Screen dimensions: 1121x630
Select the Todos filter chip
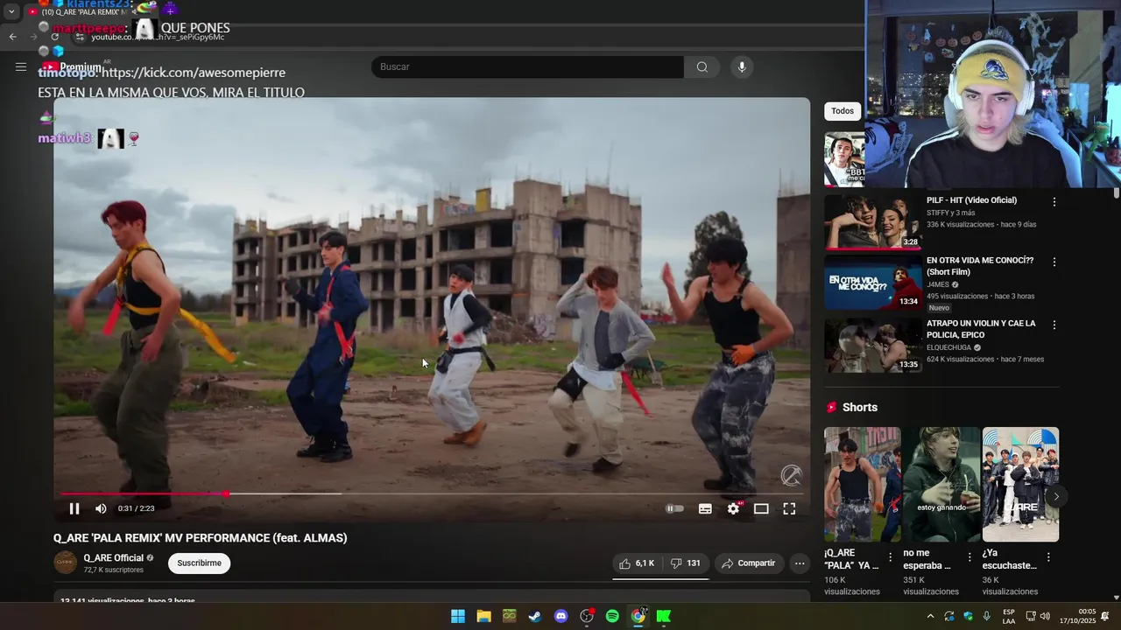point(843,111)
